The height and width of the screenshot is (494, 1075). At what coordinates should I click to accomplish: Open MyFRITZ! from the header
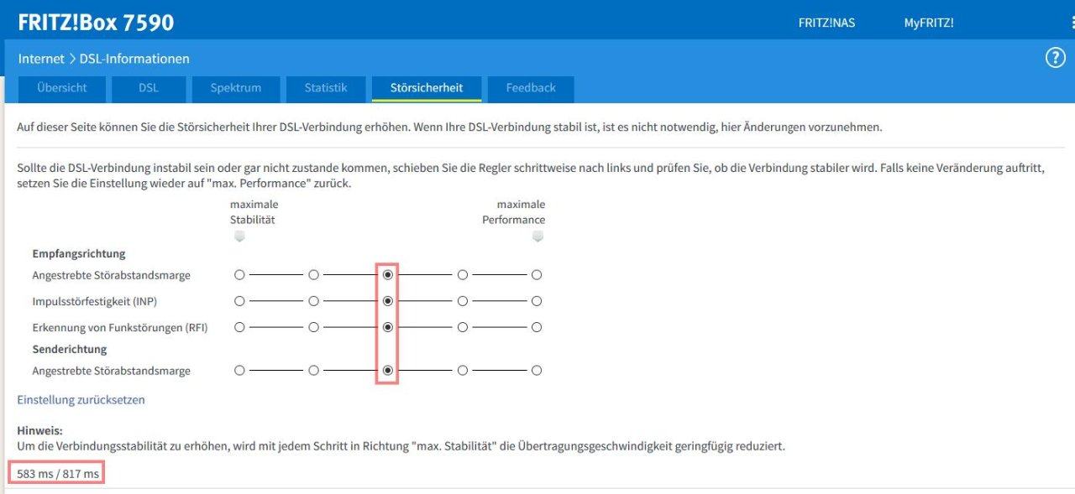pyautogui.click(x=928, y=23)
